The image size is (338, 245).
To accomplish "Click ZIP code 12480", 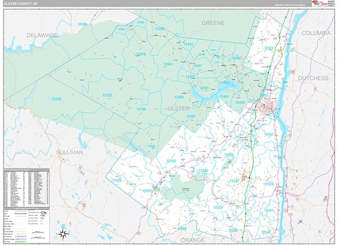I will (x=160, y=29).
